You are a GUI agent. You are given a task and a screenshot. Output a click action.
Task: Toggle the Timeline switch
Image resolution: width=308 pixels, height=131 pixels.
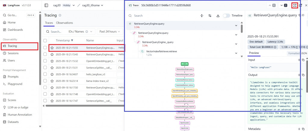(226, 16)
